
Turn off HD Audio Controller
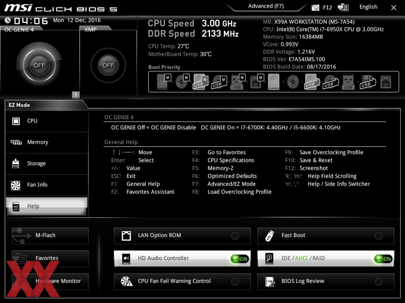[240, 259]
